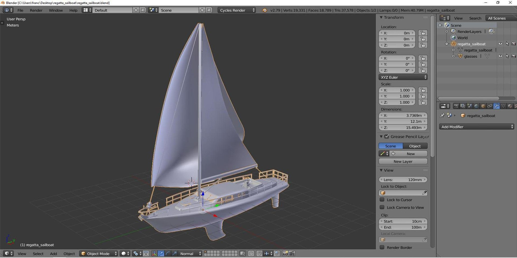This screenshot has width=517, height=258.
Task: Click the OpenGL render animation clapper icon
Action: pos(292,253)
